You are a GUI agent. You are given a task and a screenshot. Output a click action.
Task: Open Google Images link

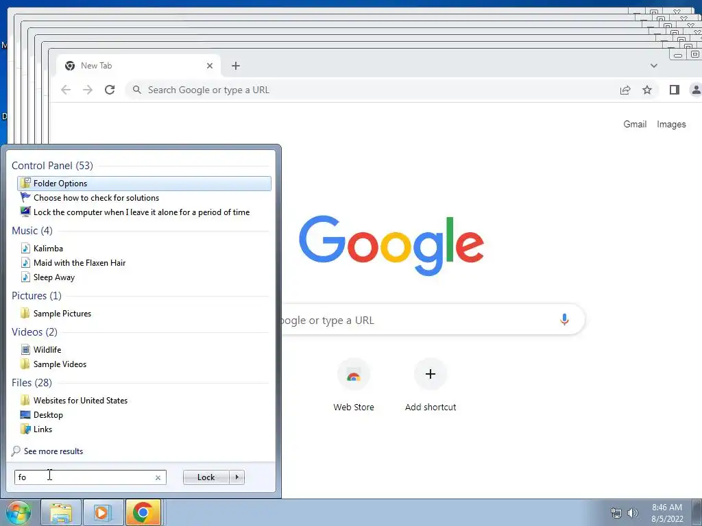coord(671,125)
